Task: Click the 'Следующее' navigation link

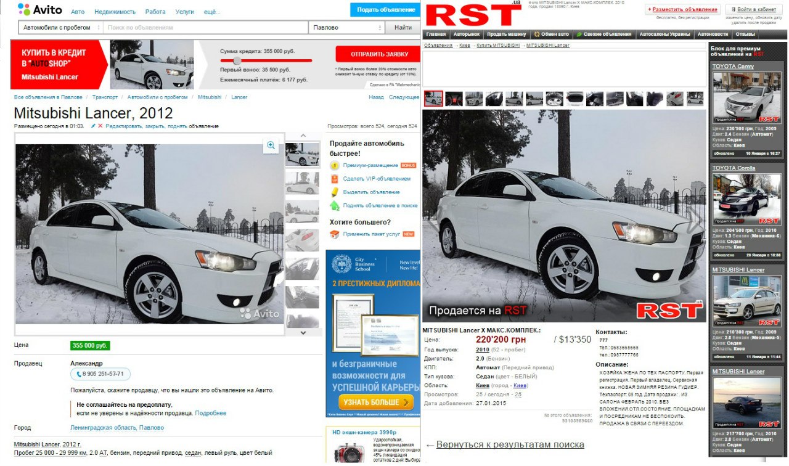Action: 404,97
